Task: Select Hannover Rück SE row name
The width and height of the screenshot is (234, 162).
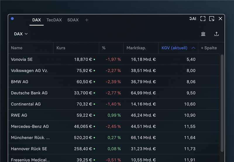Action: point(29,149)
